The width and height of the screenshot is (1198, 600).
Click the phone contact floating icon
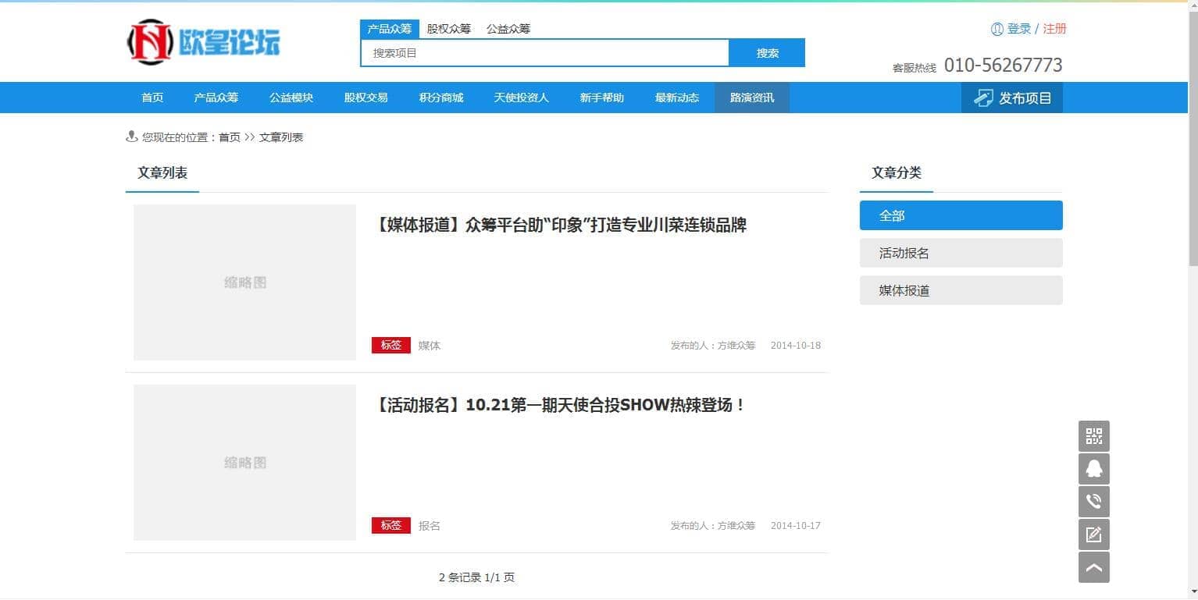(x=1093, y=502)
